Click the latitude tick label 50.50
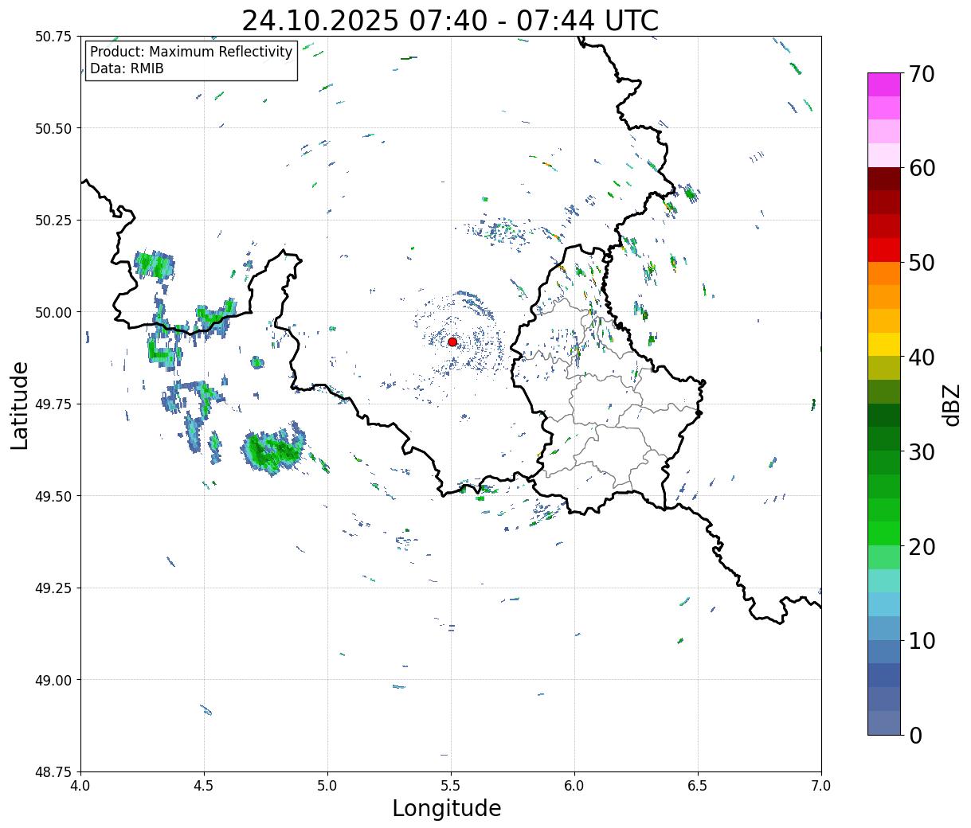Screen dimensions: 971x828 [x=53, y=128]
